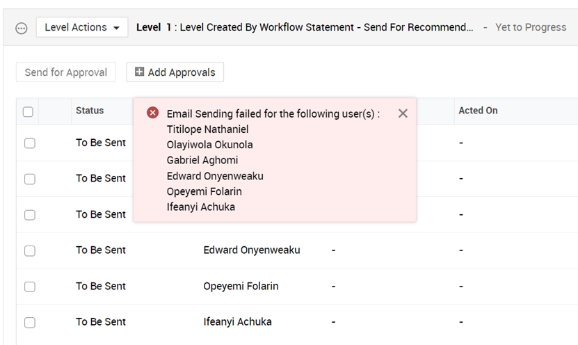Tick the Opeyemi Folarin row checkbox
Viewport: 578px width, 345px height.
(30, 287)
